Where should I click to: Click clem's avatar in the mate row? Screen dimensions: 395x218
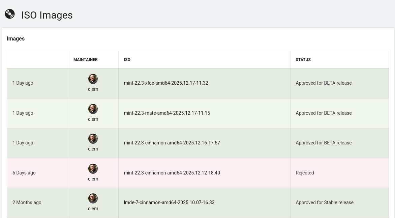93,109
